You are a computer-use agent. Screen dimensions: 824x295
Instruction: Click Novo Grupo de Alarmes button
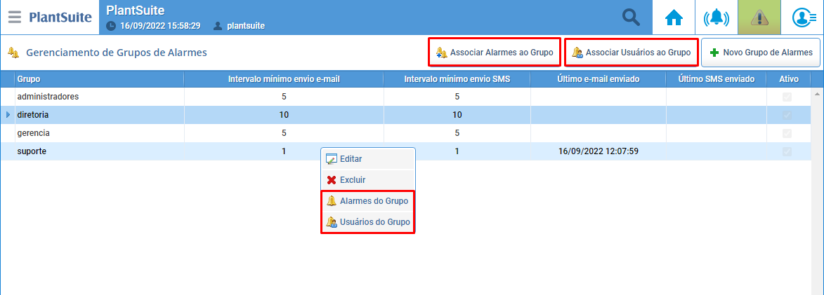coord(761,53)
